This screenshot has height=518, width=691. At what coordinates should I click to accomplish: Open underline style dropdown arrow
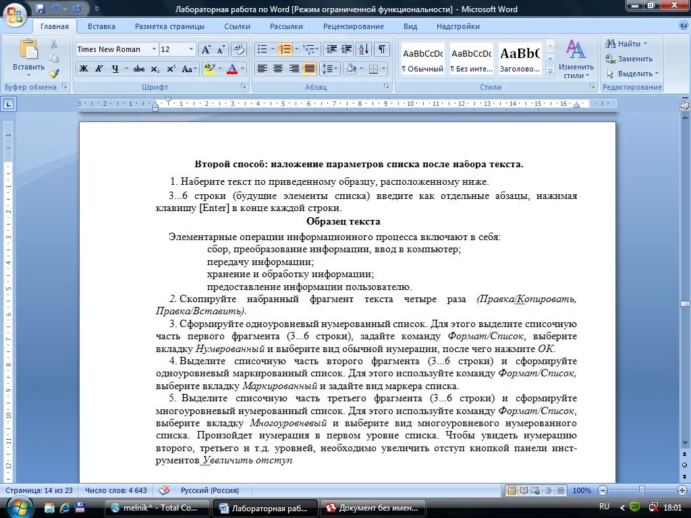[126, 69]
